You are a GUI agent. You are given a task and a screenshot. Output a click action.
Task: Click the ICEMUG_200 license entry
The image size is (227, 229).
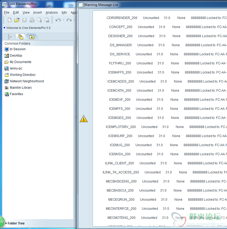point(120,145)
